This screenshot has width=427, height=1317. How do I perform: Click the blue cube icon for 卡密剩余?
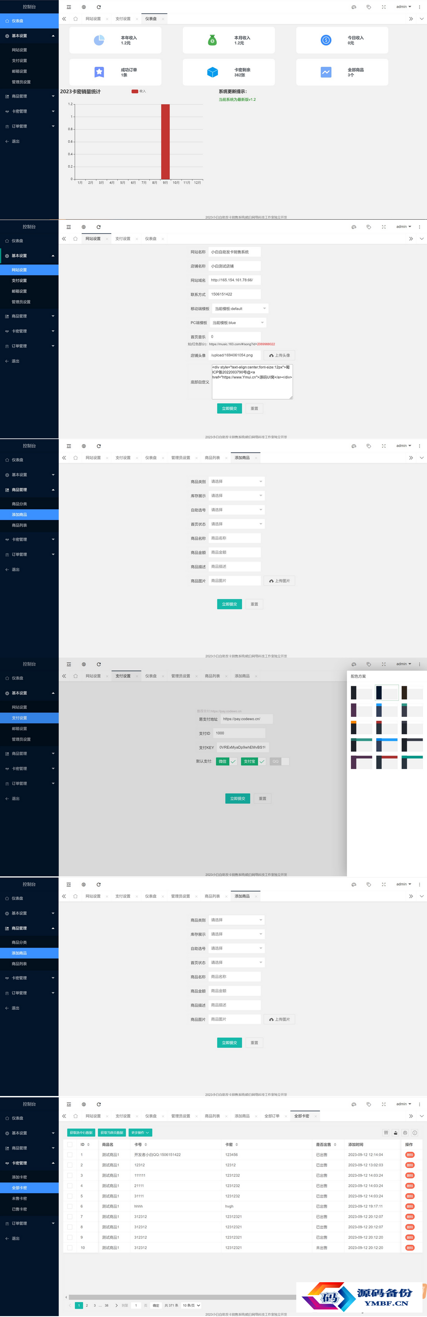(212, 72)
